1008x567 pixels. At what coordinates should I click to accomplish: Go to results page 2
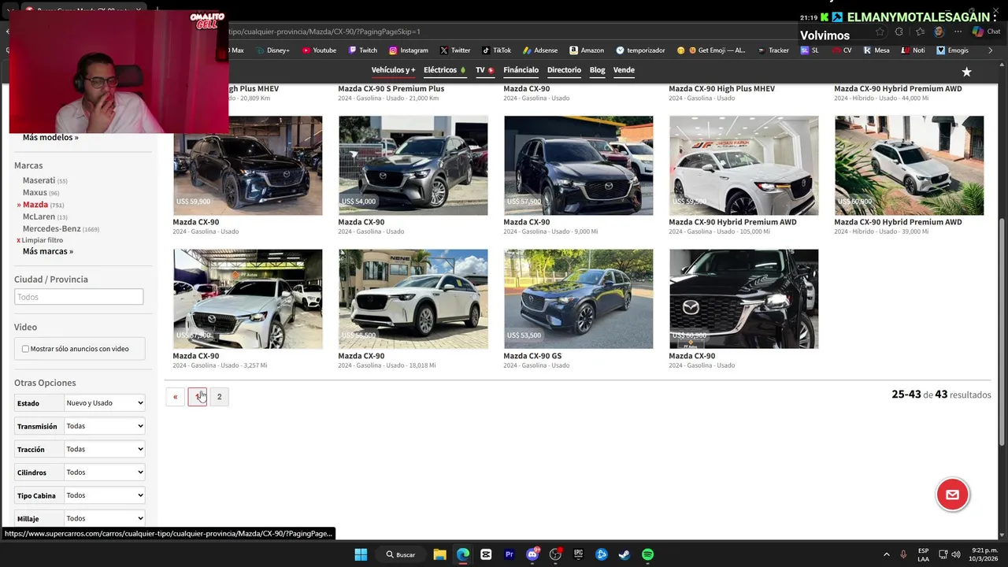219,397
